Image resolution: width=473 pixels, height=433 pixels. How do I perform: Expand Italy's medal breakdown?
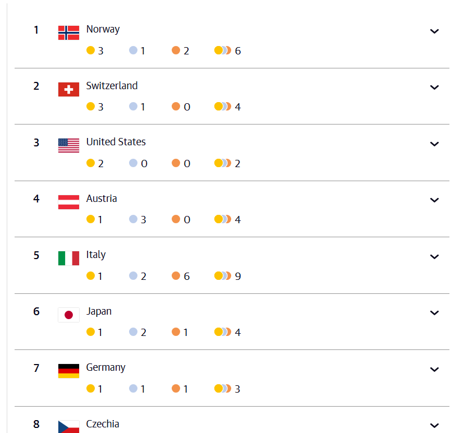434,257
